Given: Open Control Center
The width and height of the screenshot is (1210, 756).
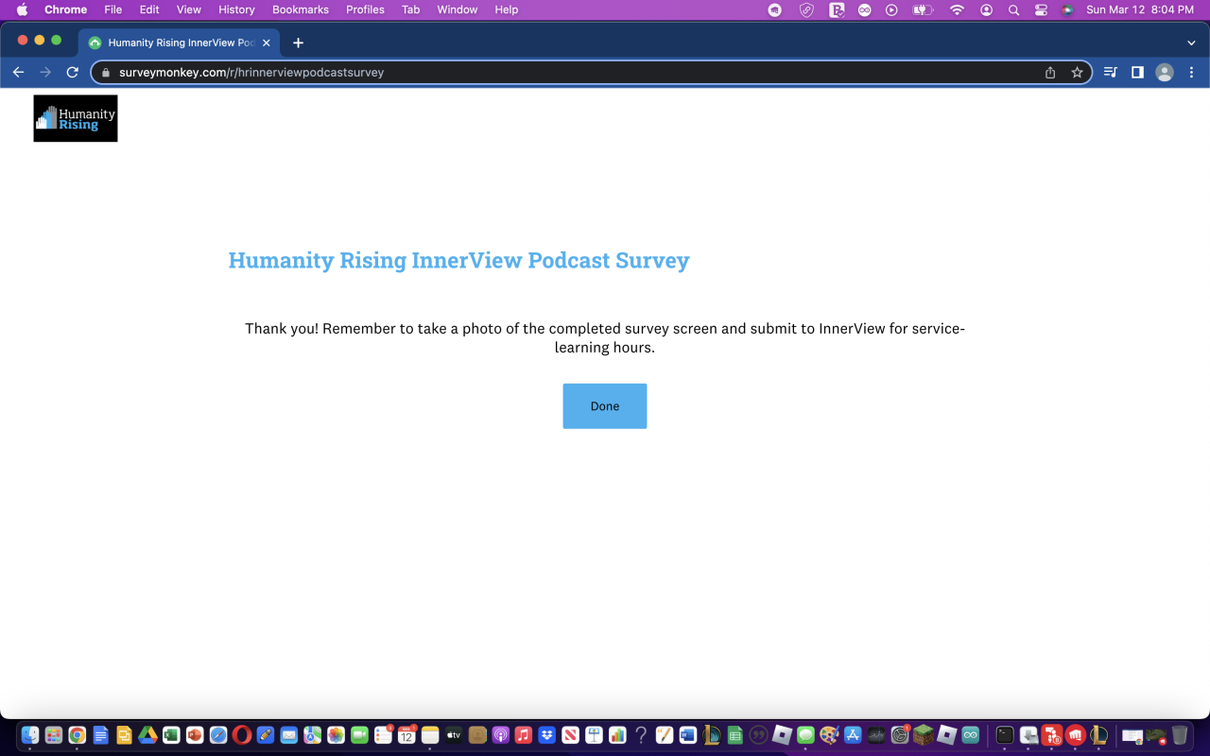Looking at the screenshot, I should tap(1041, 9).
